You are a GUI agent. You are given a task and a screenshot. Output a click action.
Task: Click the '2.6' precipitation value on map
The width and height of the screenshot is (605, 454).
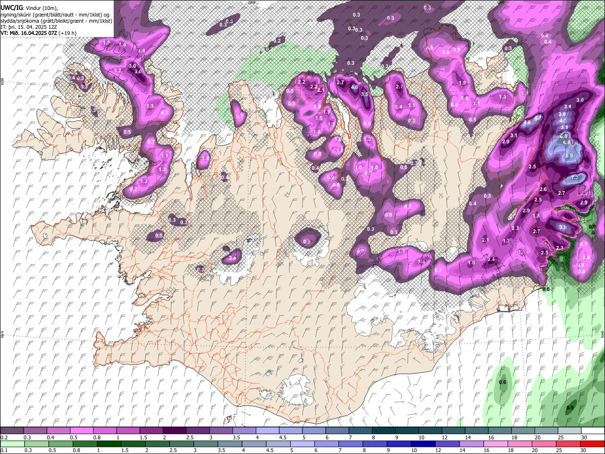543,190
